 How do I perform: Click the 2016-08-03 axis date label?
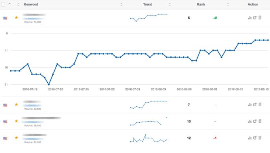pos(158,89)
